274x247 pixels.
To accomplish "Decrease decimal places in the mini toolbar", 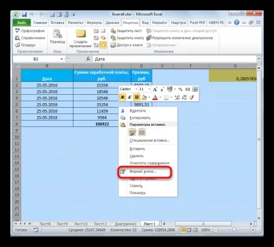I will [184, 97].
